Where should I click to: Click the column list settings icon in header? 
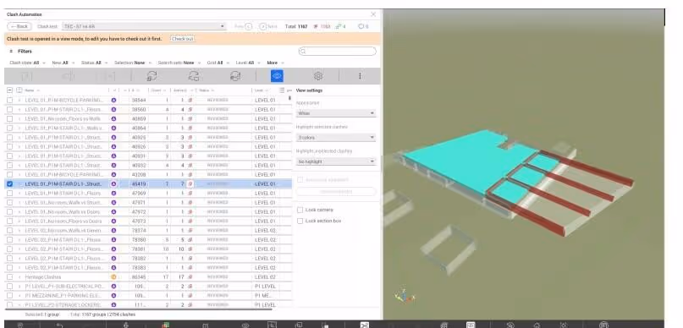coord(282,90)
